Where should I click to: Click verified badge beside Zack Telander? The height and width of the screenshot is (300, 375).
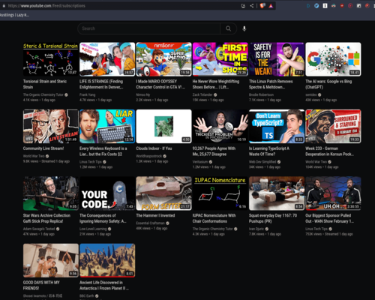point(215,94)
